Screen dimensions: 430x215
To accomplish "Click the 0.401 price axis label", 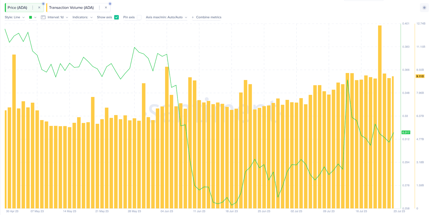I will (x=406, y=24).
